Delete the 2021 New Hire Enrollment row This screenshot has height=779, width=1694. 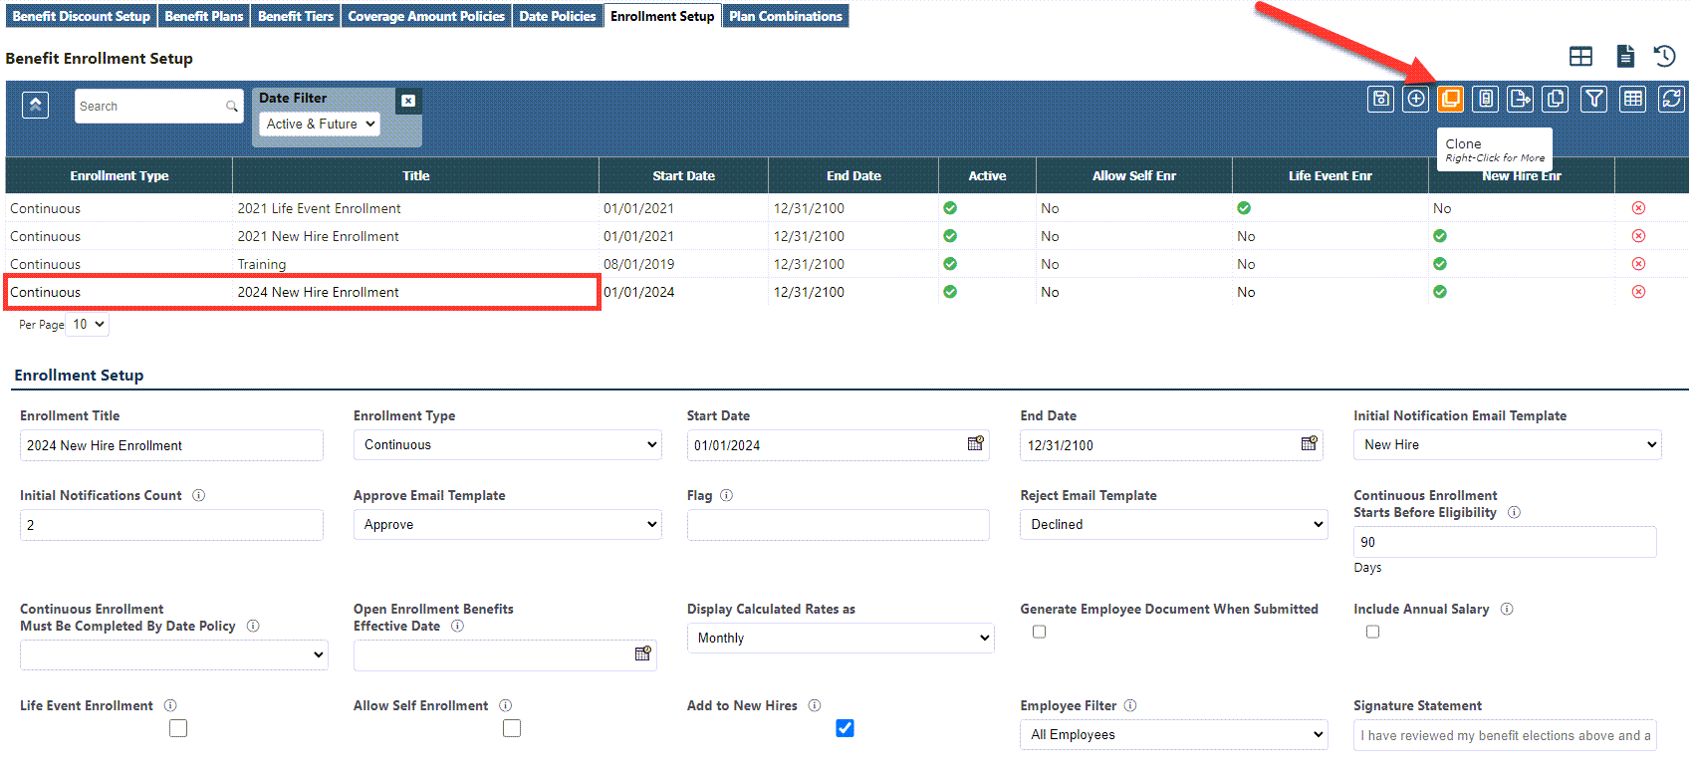1638,236
